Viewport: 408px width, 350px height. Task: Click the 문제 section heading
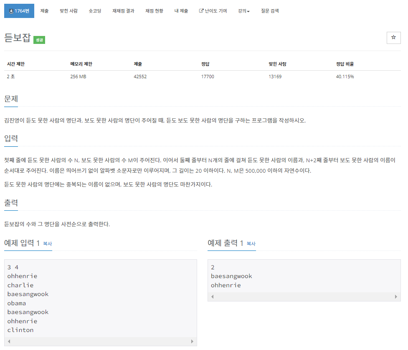pyautogui.click(x=11, y=99)
